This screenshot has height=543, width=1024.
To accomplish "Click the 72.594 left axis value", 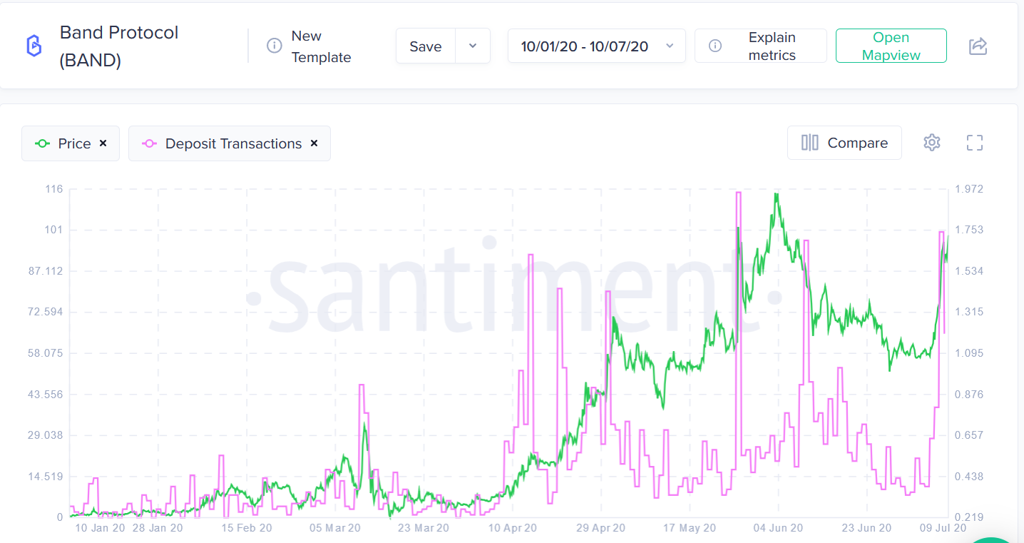I will tap(46, 312).
